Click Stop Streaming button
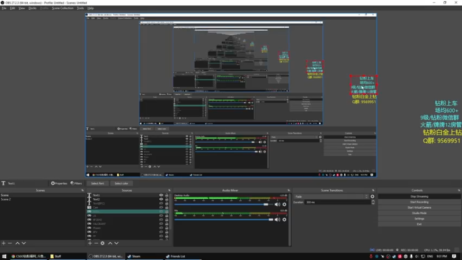Screen dimensions: 462x260 [419, 196]
